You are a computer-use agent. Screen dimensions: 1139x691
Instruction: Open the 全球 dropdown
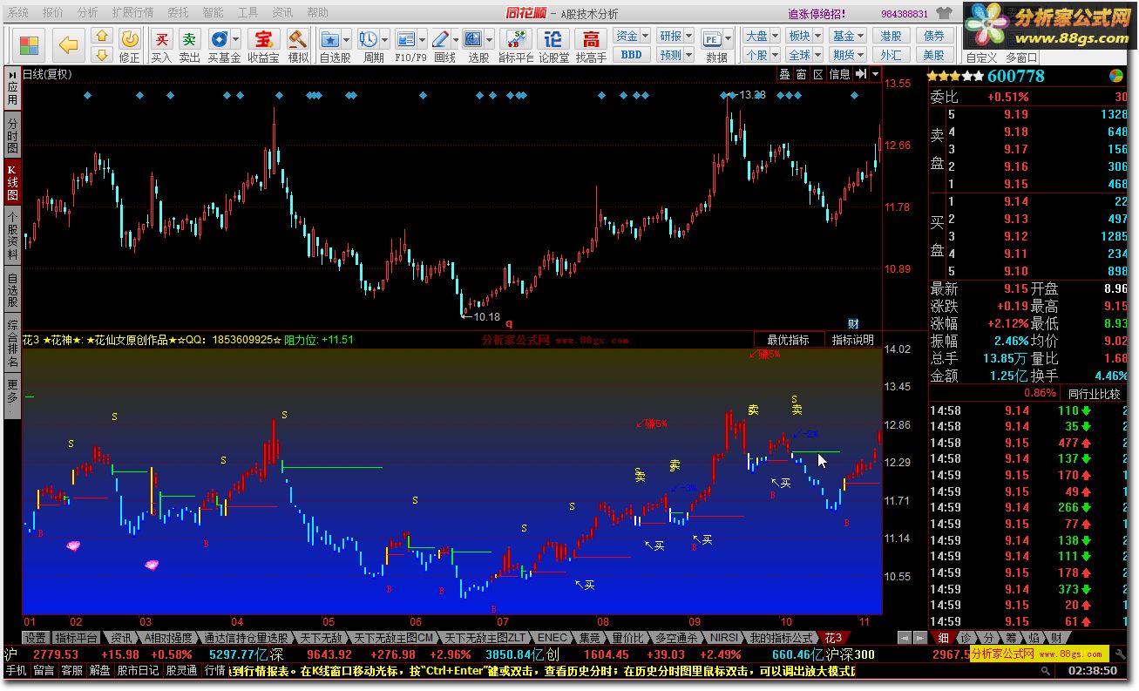pos(804,54)
